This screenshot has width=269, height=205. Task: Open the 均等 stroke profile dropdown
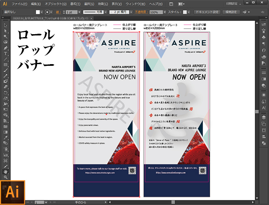pyautogui.click(x=105, y=12)
